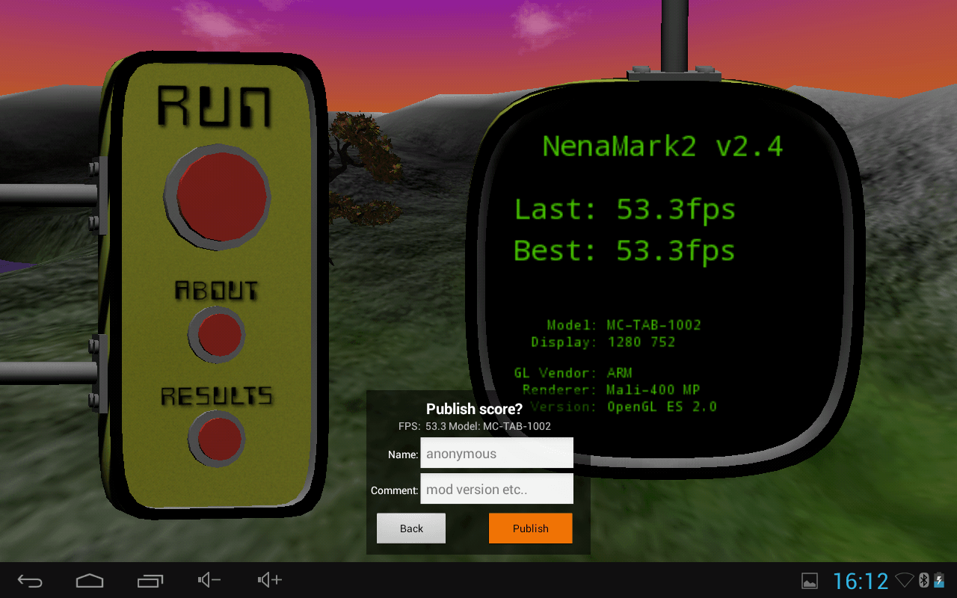Tap the Wi-Fi status icon

click(x=905, y=580)
